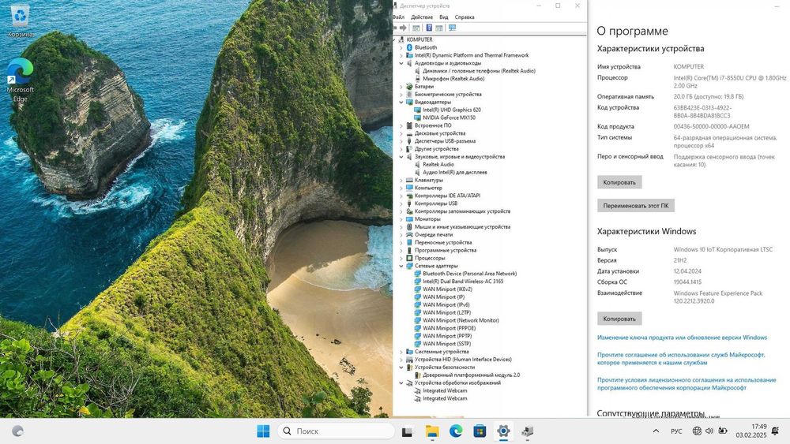
Task: Open Microsoft Store from the taskbar
Action: pos(480,431)
